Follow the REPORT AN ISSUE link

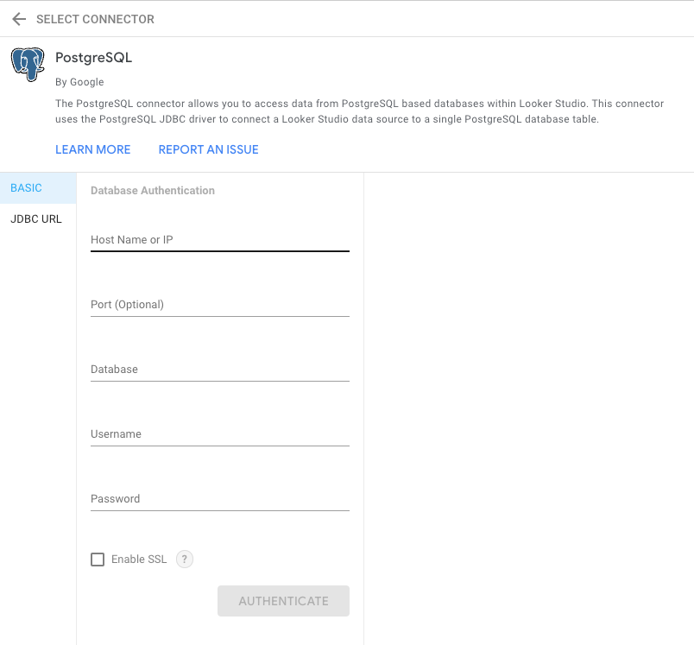(x=208, y=149)
